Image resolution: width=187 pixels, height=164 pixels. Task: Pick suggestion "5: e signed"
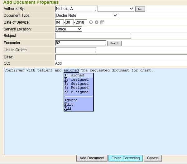[79, 92]
